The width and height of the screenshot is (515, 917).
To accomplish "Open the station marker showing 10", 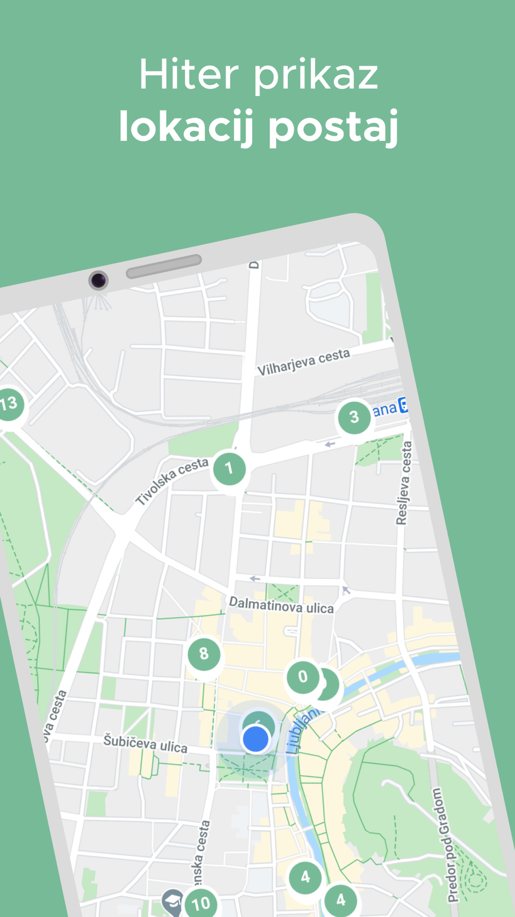I will click(201, 904).
